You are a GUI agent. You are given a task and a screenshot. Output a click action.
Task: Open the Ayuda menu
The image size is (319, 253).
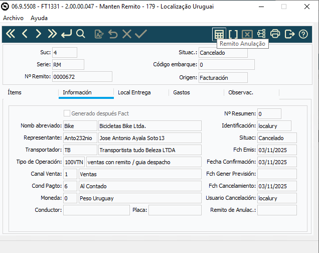[x=39, y=18]
